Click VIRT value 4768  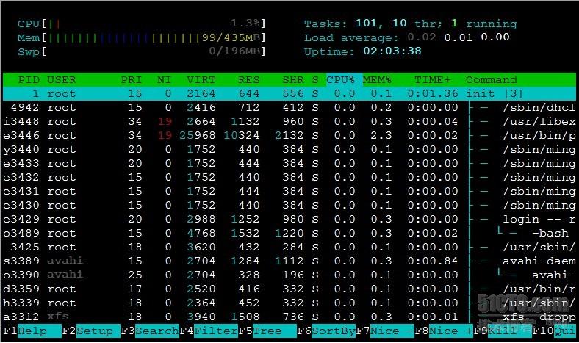pos(201,234)
